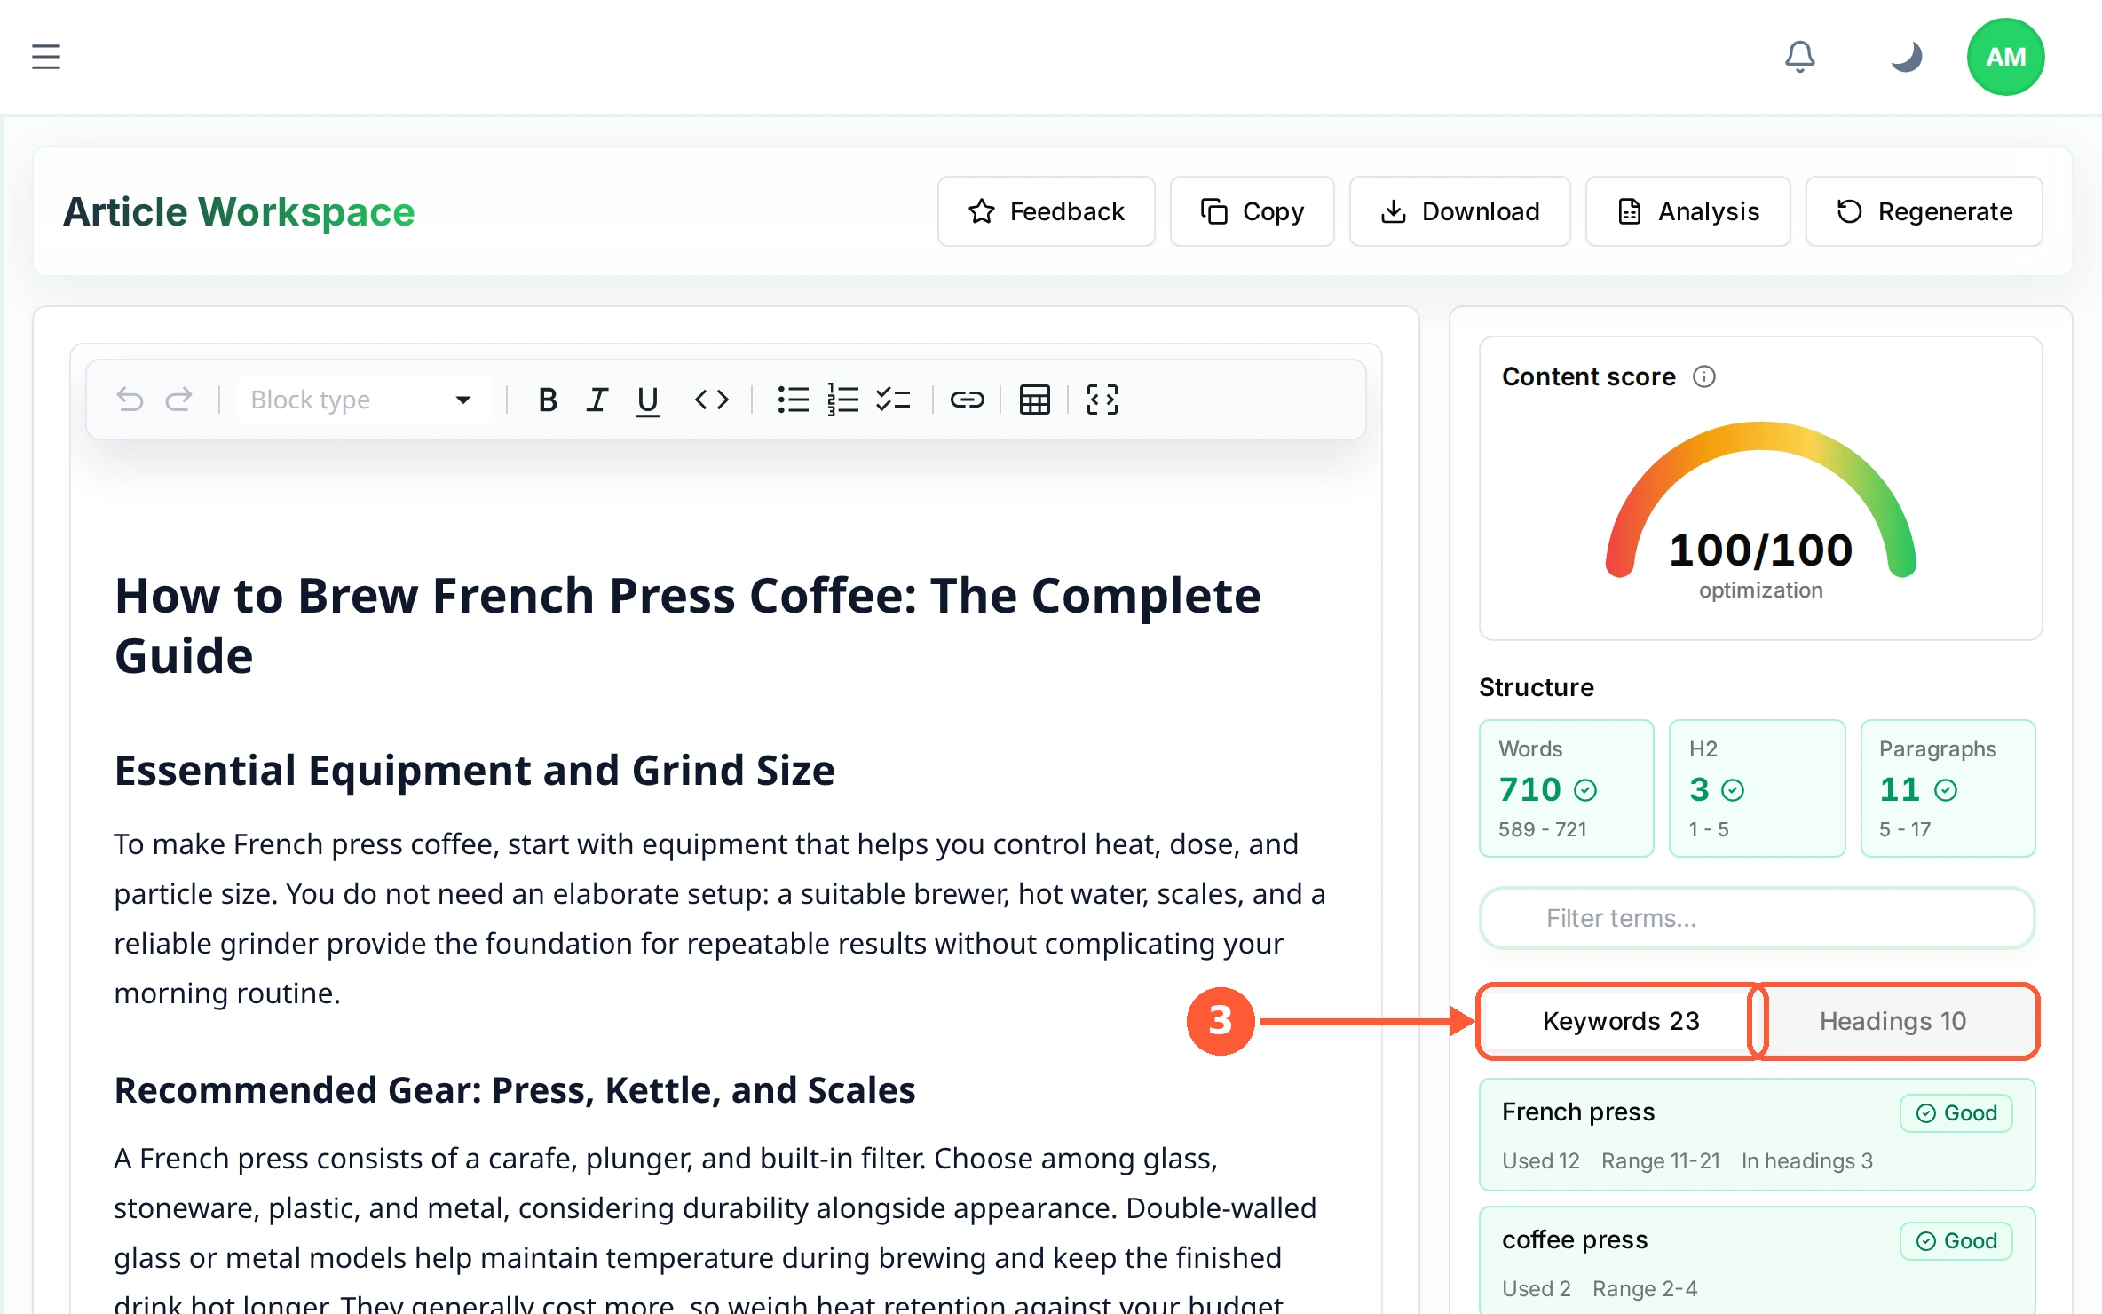2102x1314 pixels.
Task: Select the coffee press keyword card
Action: pyautogui.click(x=1758, y=1261)
